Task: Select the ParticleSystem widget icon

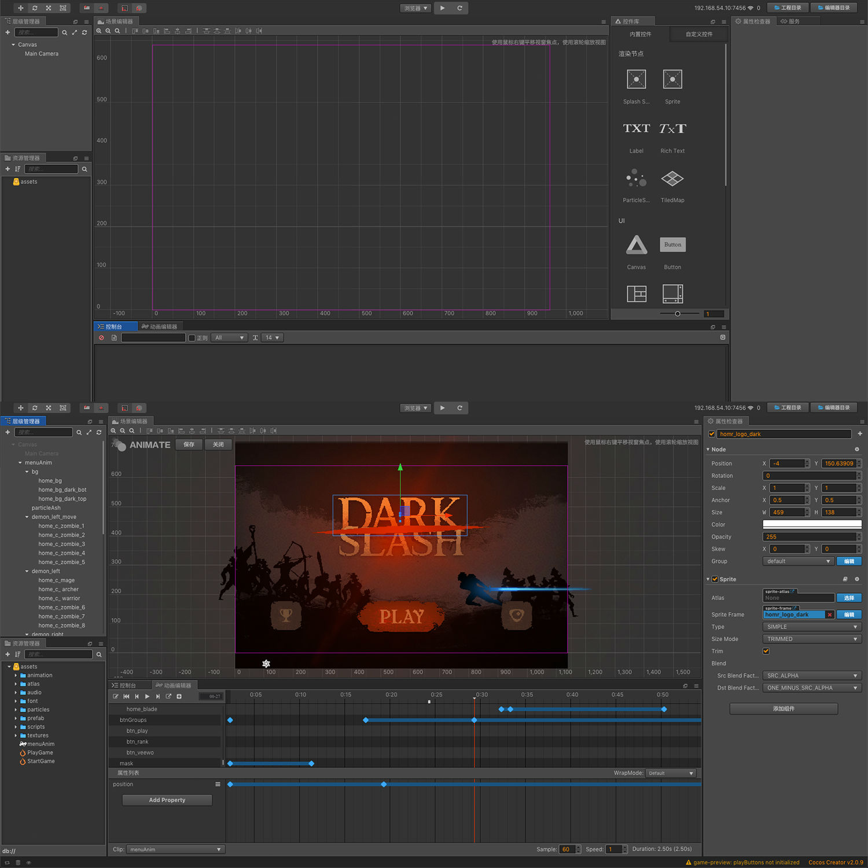Action: coord(636,179)
